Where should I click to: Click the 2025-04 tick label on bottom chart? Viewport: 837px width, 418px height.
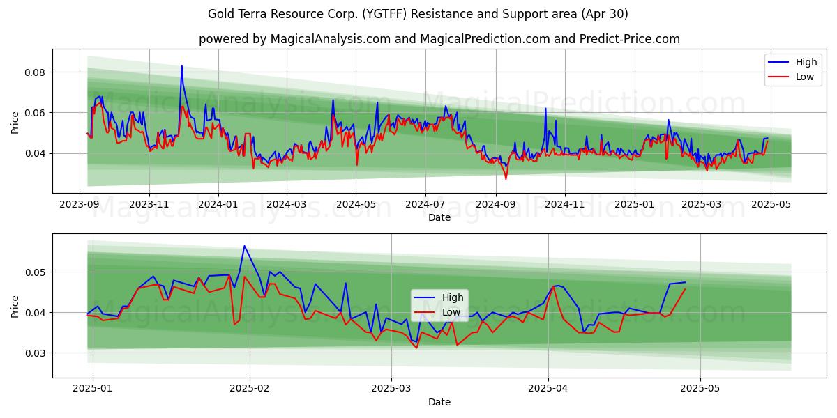click(548, 389)
